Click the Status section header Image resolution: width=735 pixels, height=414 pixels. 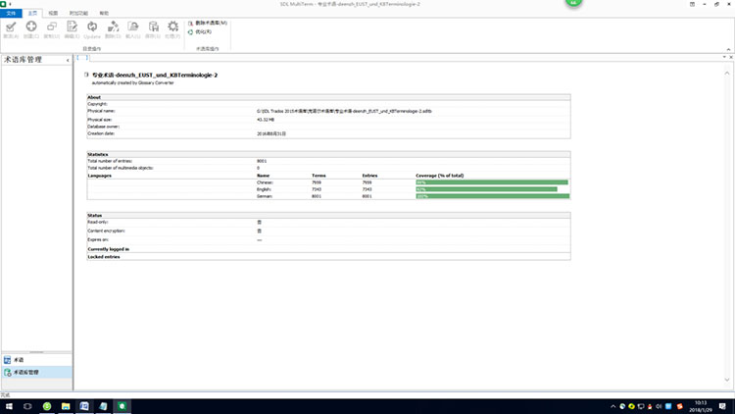[x=328, y=215]
